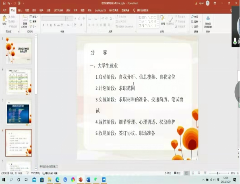
Task: Click the zijuan account name
Action: 201,3
